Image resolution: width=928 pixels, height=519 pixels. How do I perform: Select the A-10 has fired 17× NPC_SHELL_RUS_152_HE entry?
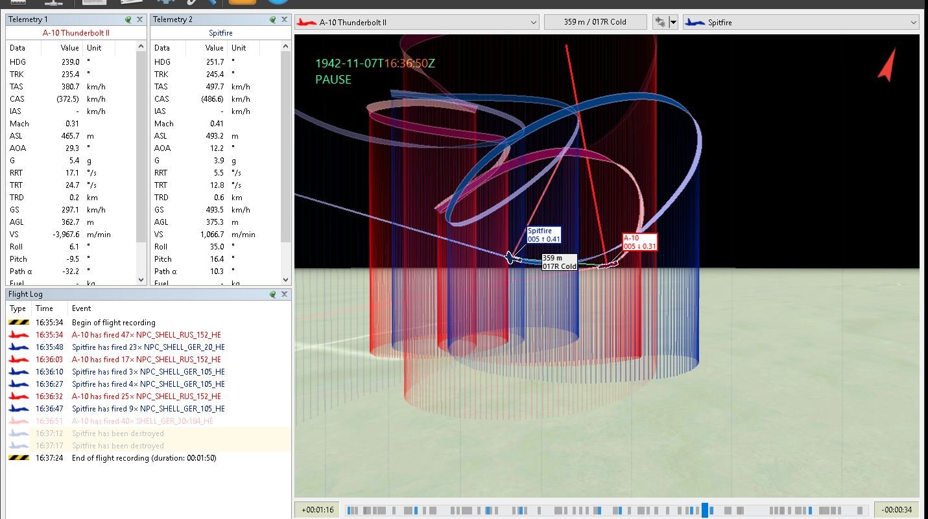pyautogui.click(x=148, y=360)
